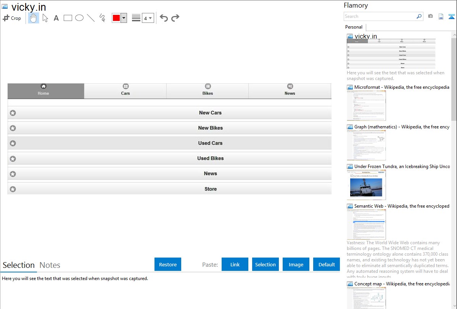This screenshot has width=457, height=309.
Task: Click the red color swatch
Action: tap(116, 18)
